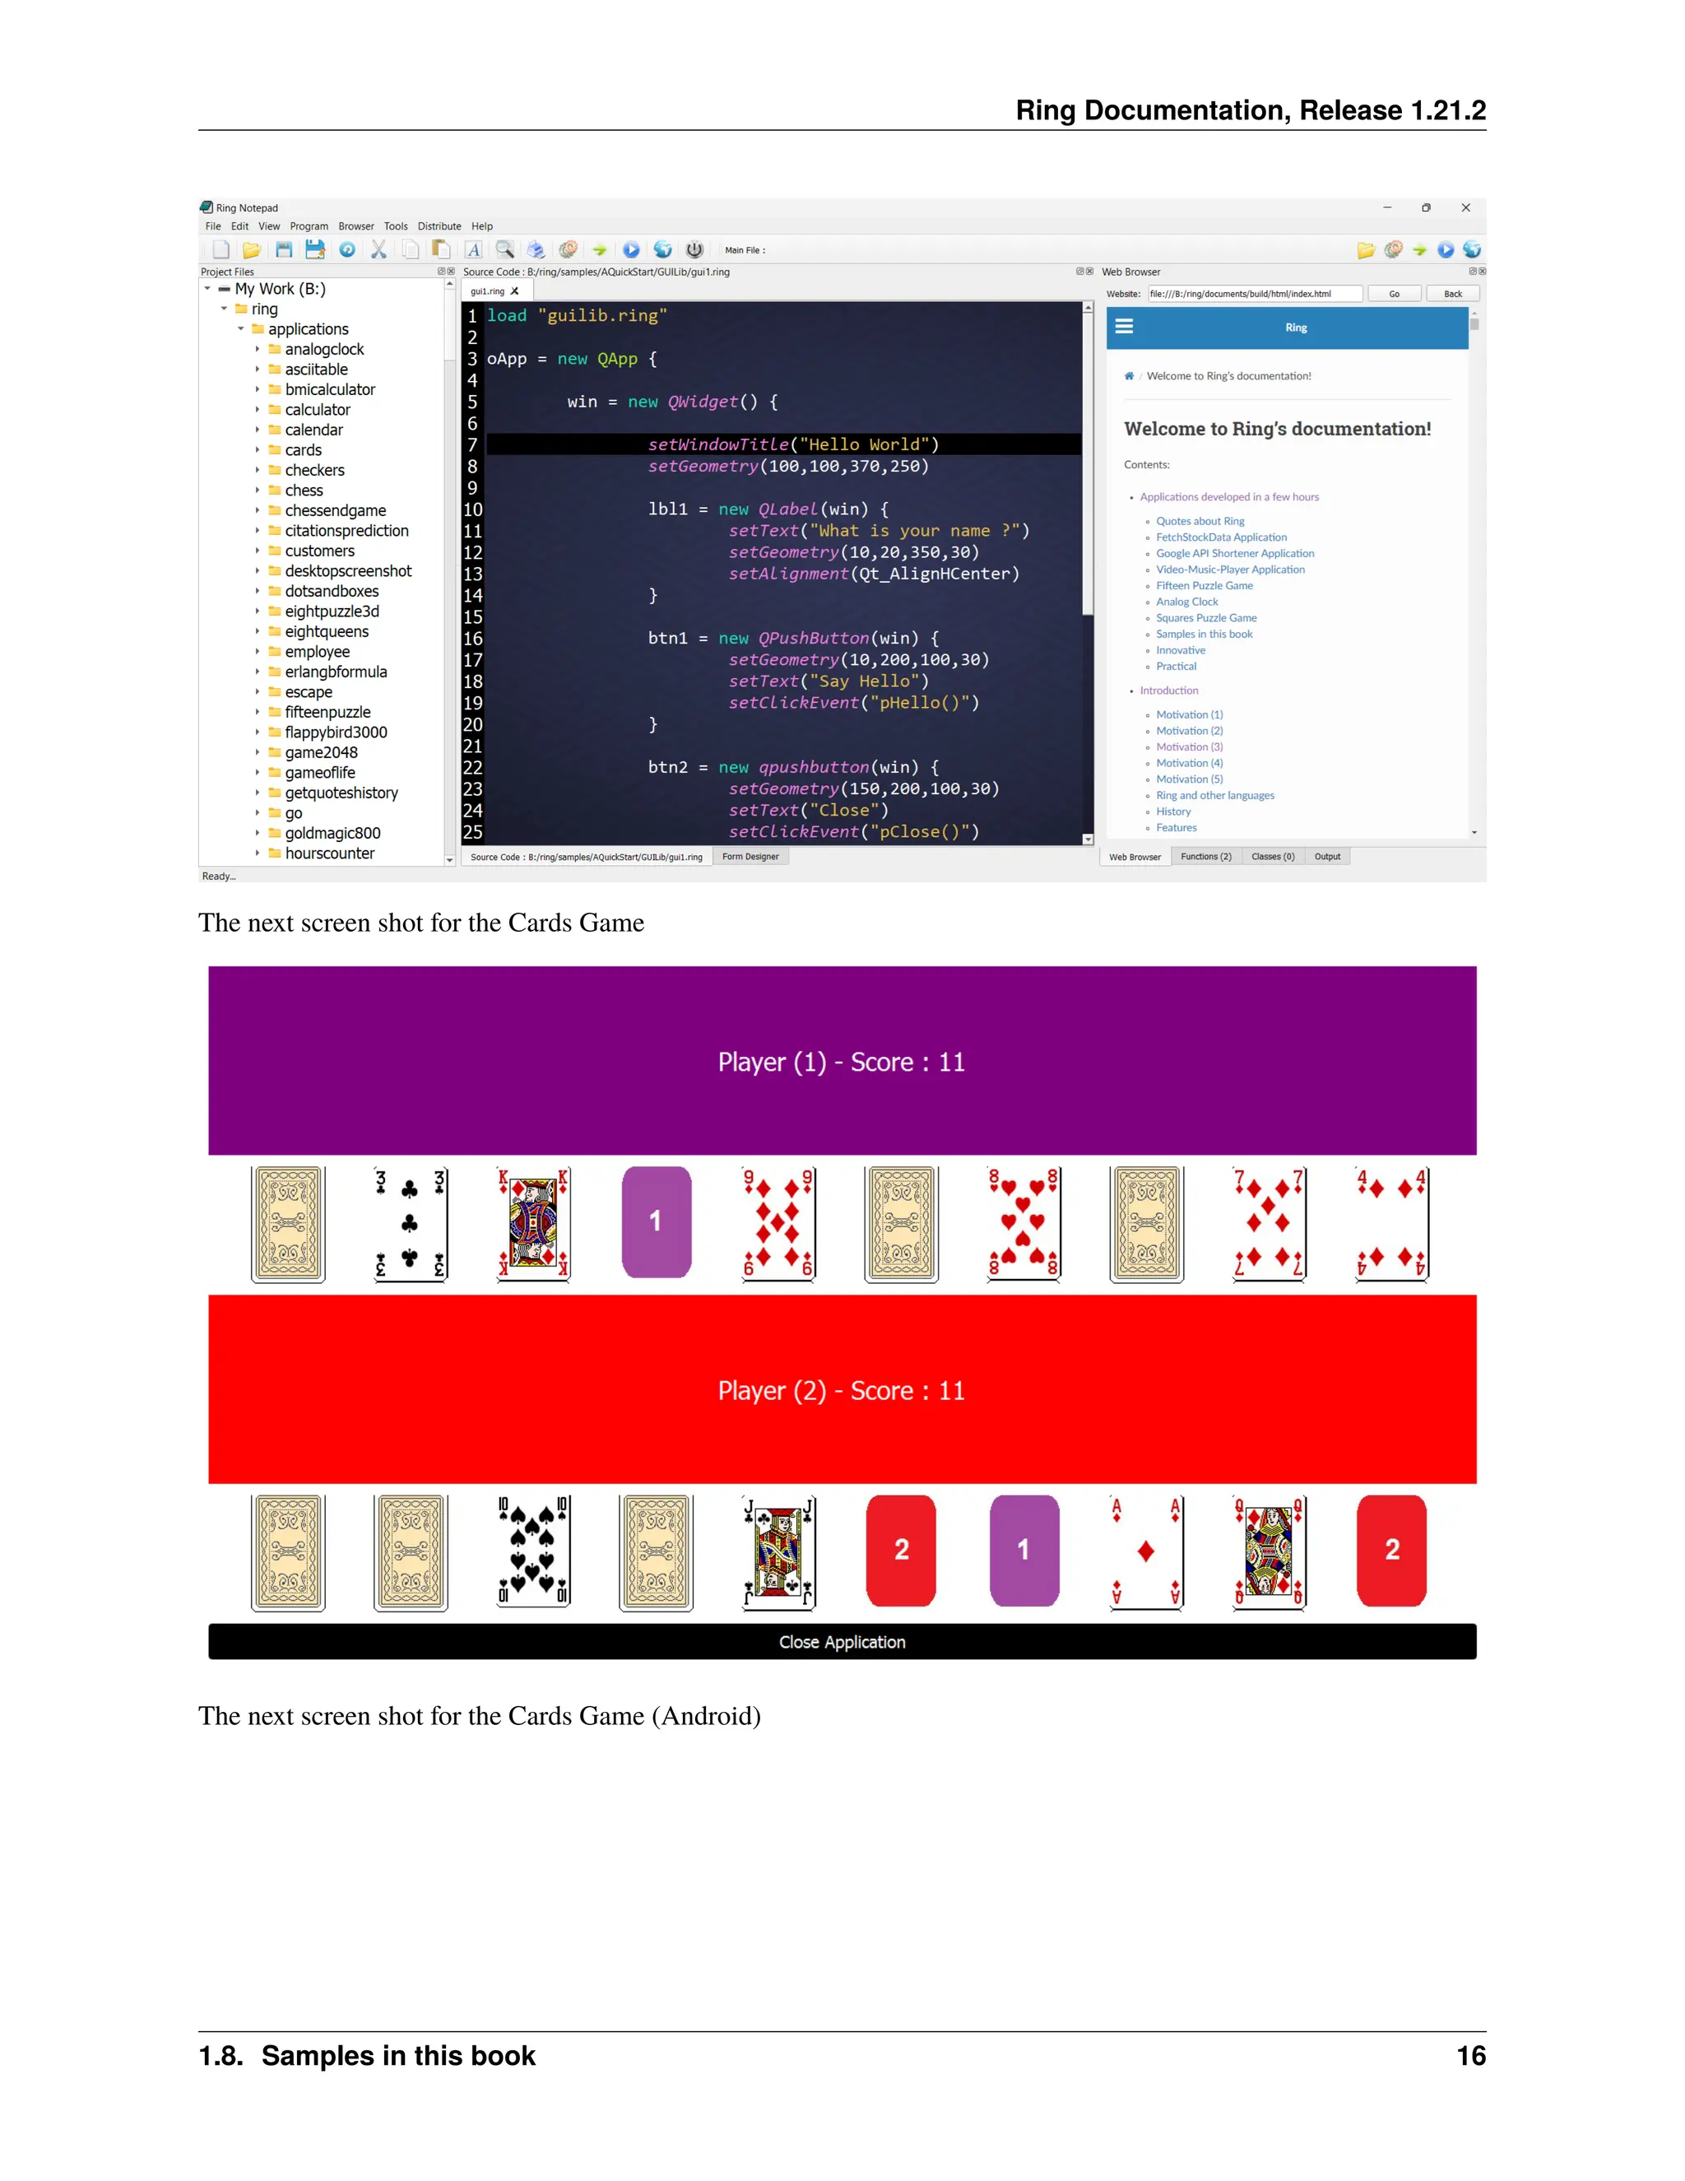Switch to the Form Designer tab

750,857
